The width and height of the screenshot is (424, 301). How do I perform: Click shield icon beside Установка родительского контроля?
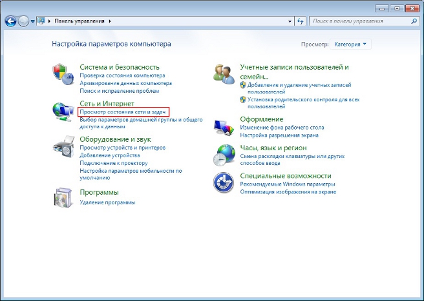pos(243,99)
